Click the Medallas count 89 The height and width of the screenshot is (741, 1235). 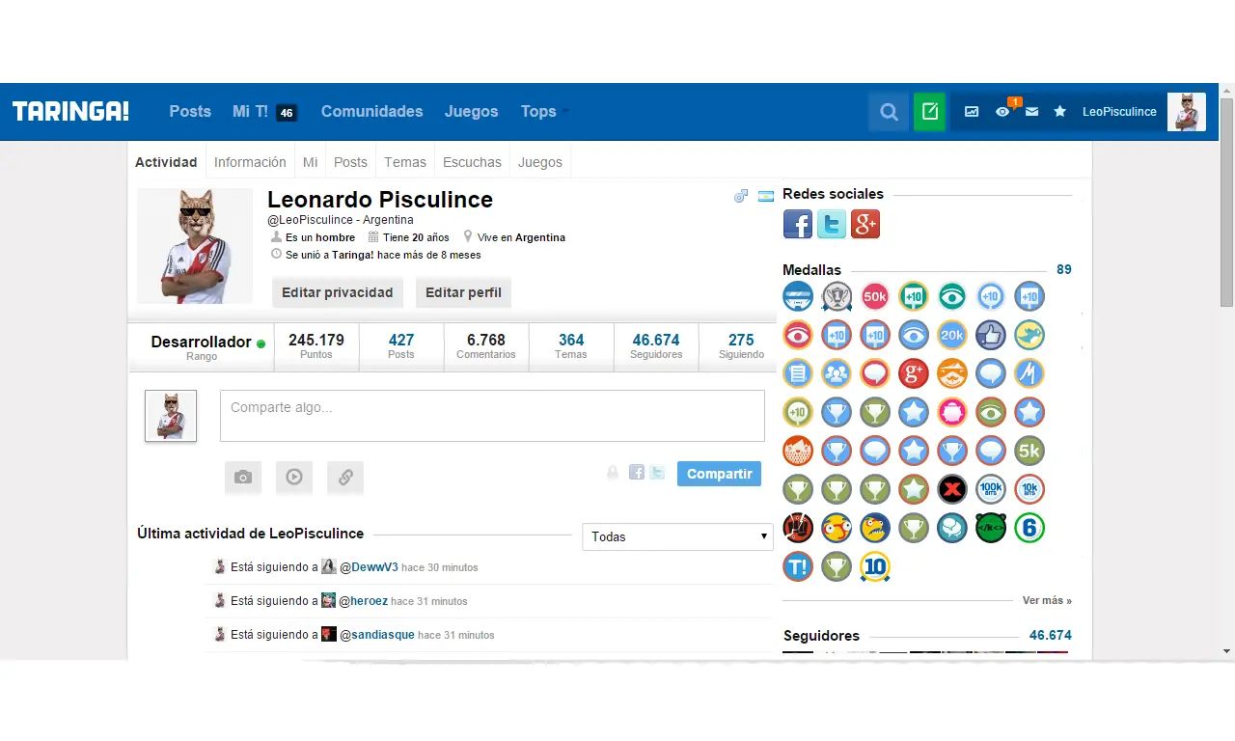[x=1064, y=270]
